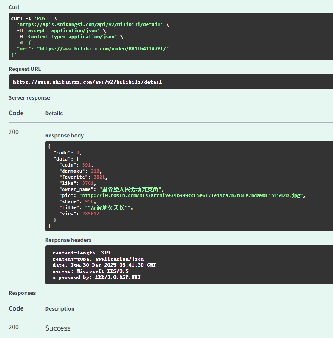Click the date header line in response headers
This screenshot has width=333, height=338.
point(104,265)
